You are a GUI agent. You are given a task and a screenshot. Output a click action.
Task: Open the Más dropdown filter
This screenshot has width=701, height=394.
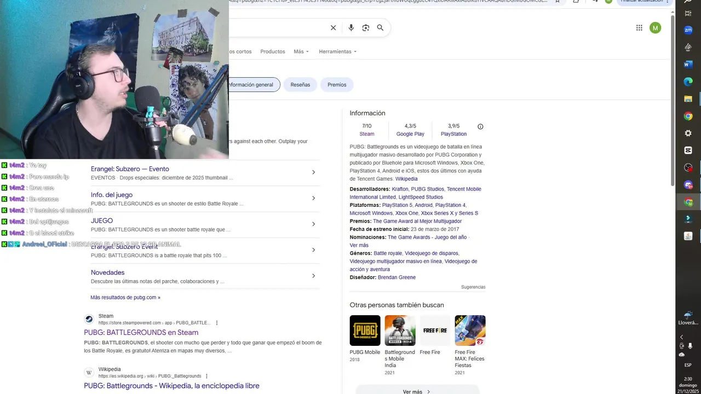click(301, 51)
